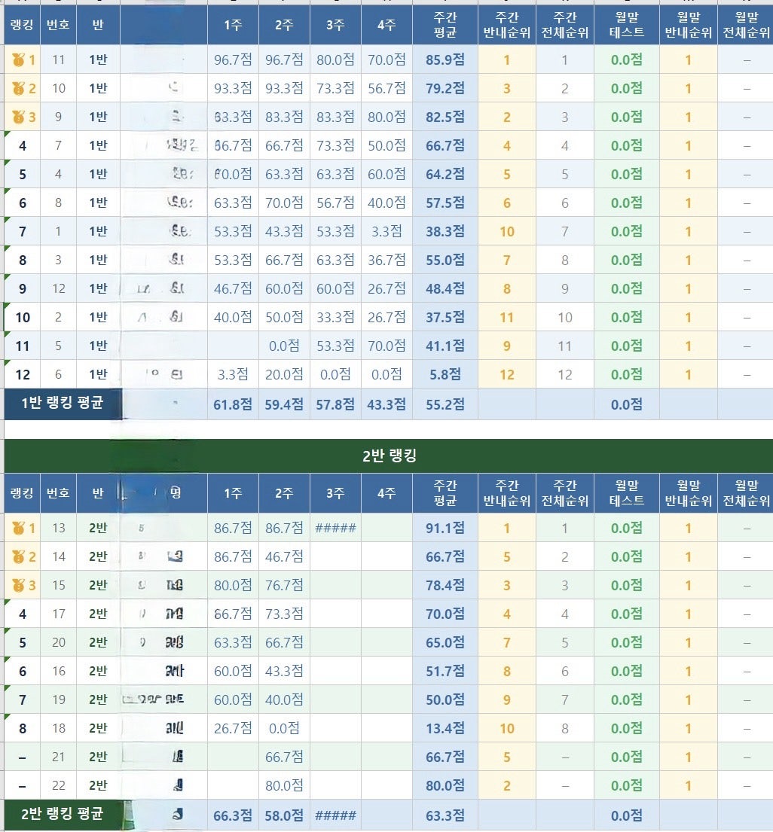The image size is (773, 832).
Task: Select the 주간 전체순위 header above the 2반 rows
Action: [565, 493]
